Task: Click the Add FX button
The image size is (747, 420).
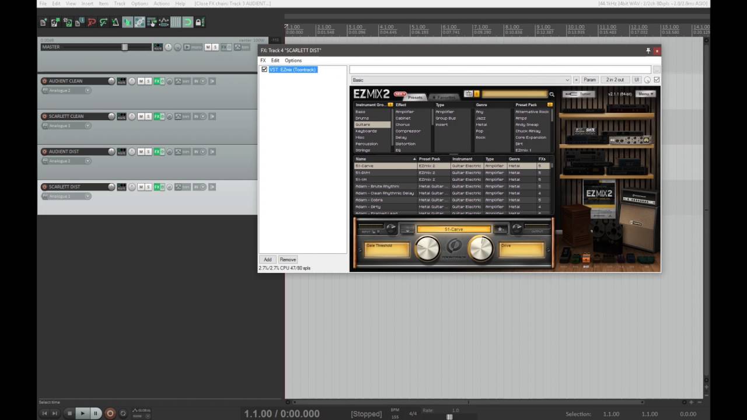Action: coord(267,260)
